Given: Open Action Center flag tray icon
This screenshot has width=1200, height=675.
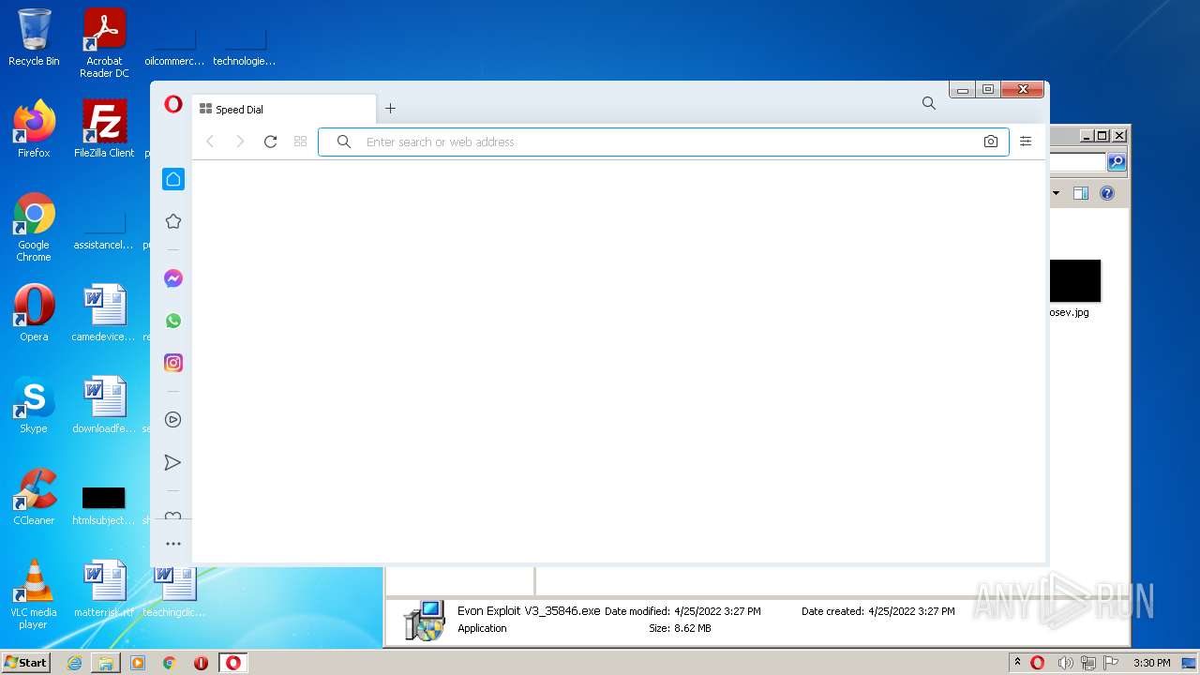Looking at the screenshot, I should [x=1111, y=663].
